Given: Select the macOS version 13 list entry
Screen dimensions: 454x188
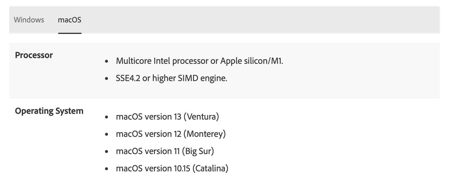Looking at the screenshot, I should click(168, 117).
